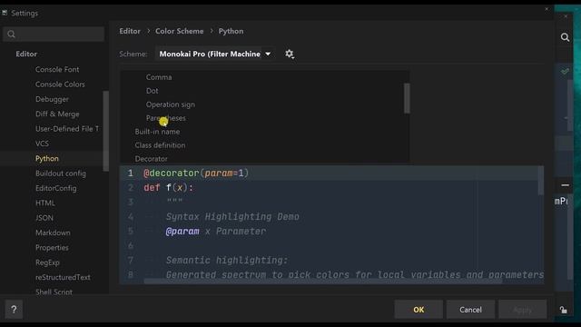Select JSON in sidebar list
Screen dimensions: 581x327
(44, 218)
